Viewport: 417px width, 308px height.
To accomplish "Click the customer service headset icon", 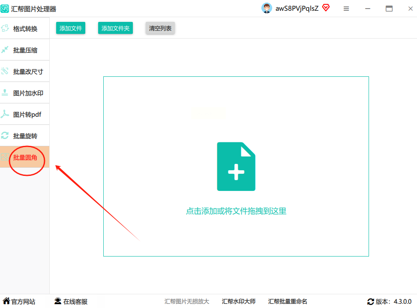I will point(58,301).
